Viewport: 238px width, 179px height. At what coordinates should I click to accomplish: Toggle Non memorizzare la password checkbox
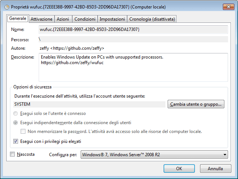(23, 131)
